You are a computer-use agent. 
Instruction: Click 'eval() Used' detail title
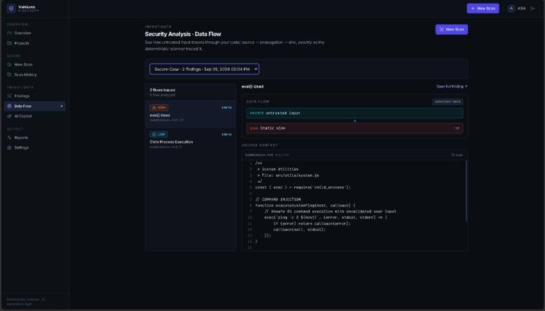coord(252,86)
